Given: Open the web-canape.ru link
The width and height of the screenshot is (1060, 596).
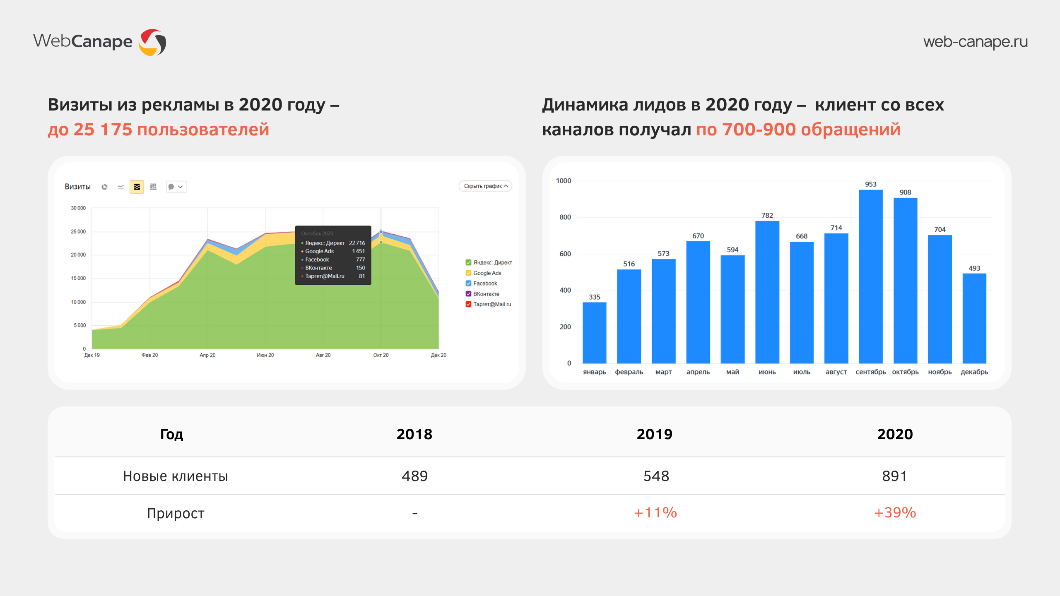Looking at the screenshot, I should [x=975, y=41].
